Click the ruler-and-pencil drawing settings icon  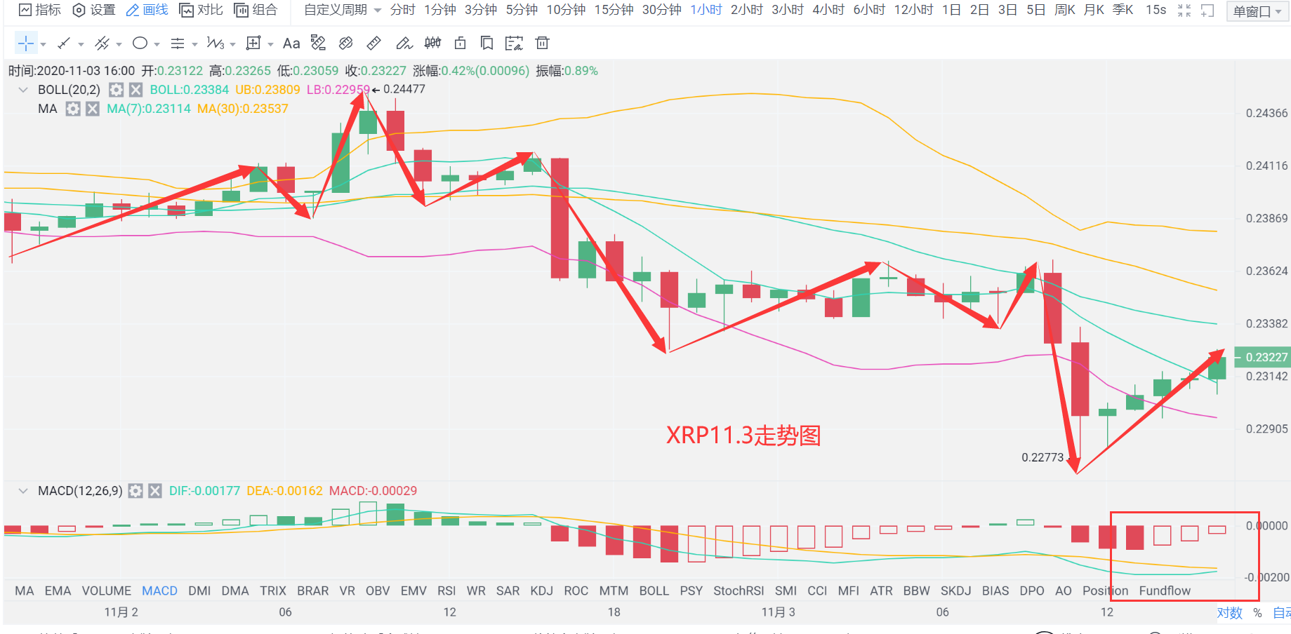pyautogui.click(x=318, y=43)
